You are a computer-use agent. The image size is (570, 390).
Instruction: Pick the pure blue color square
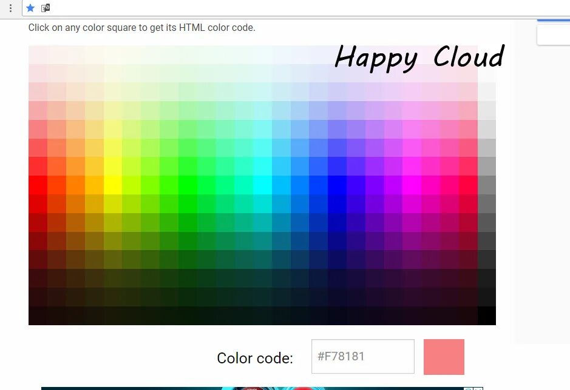coord(337,185)
